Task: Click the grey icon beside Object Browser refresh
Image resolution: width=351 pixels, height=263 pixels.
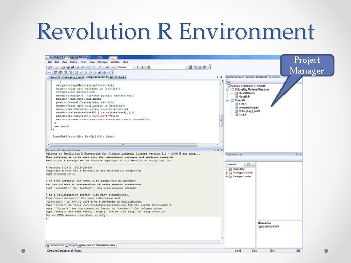Action: pos(253,165)
